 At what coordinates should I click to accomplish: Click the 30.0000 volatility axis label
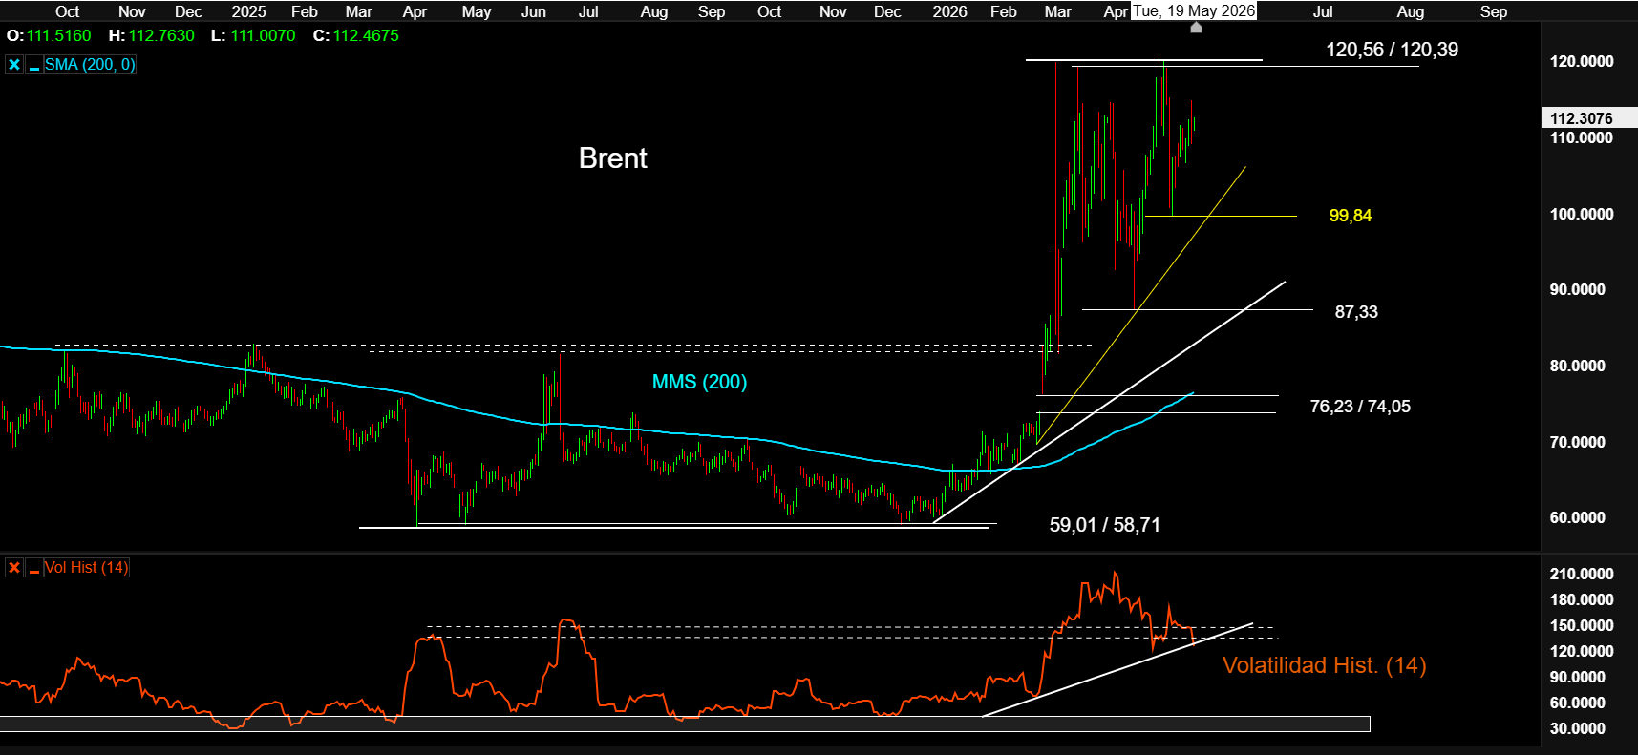pyautogui.click(x=1577, y=728)
